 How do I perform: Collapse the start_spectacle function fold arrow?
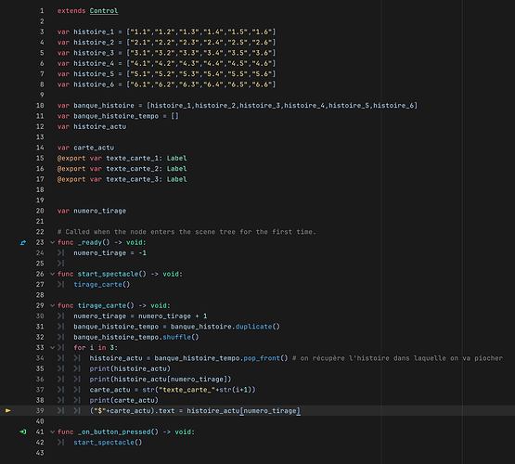coord(52,274)
